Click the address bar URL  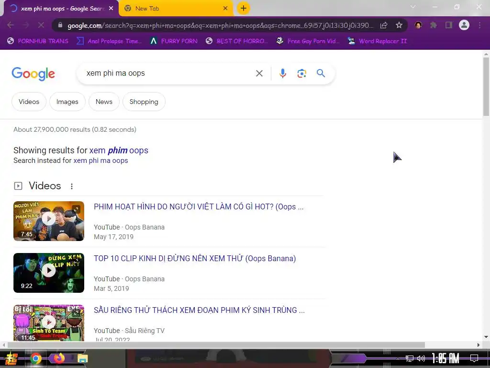[x=220, y=25]
